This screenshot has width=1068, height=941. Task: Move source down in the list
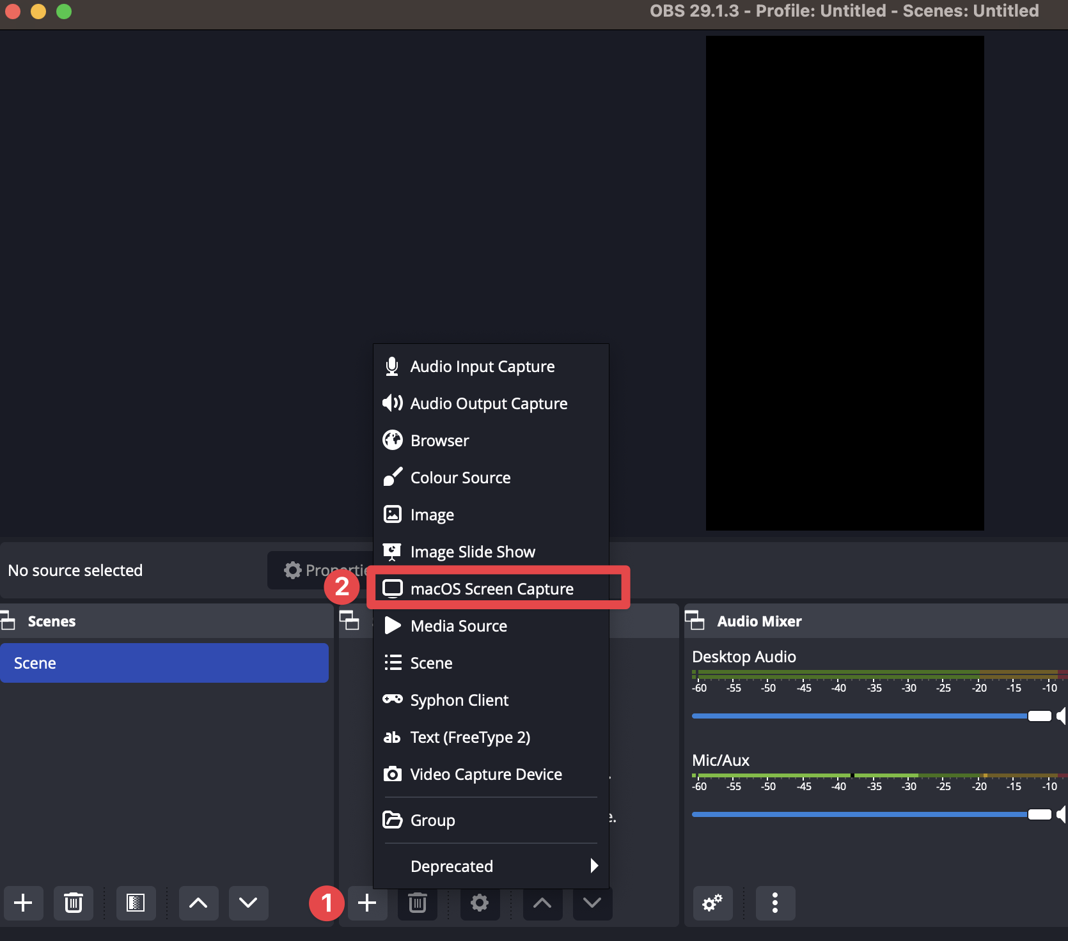592,903
